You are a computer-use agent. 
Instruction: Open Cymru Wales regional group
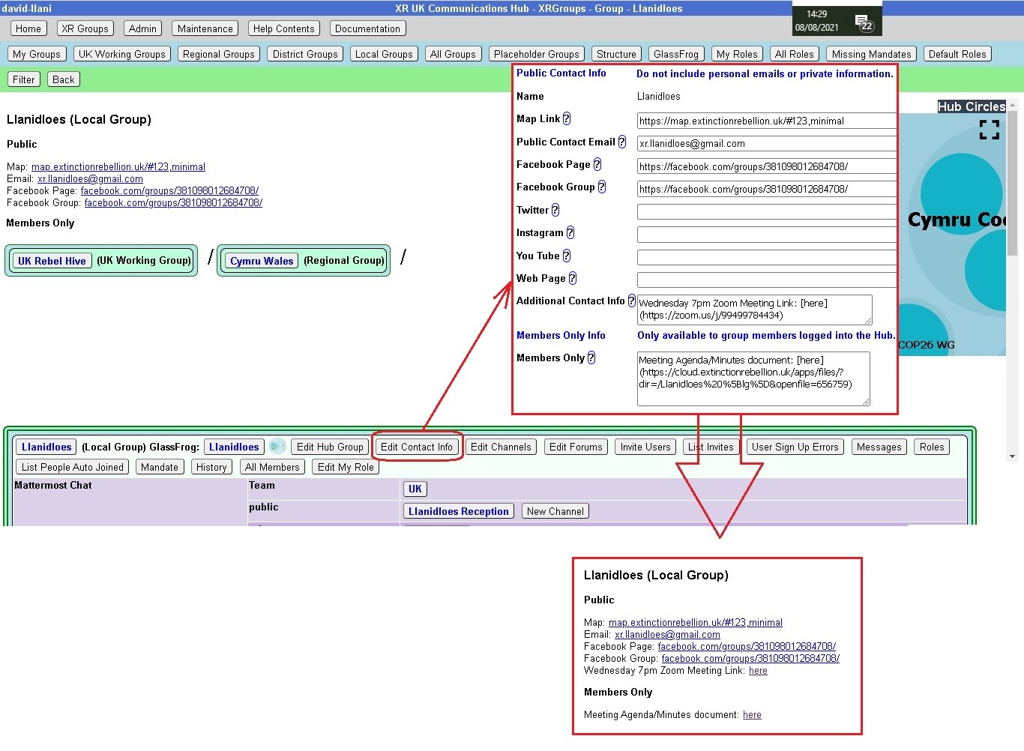coord(262,260)
